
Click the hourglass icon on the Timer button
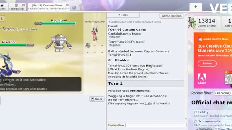[x=92, y=99]
